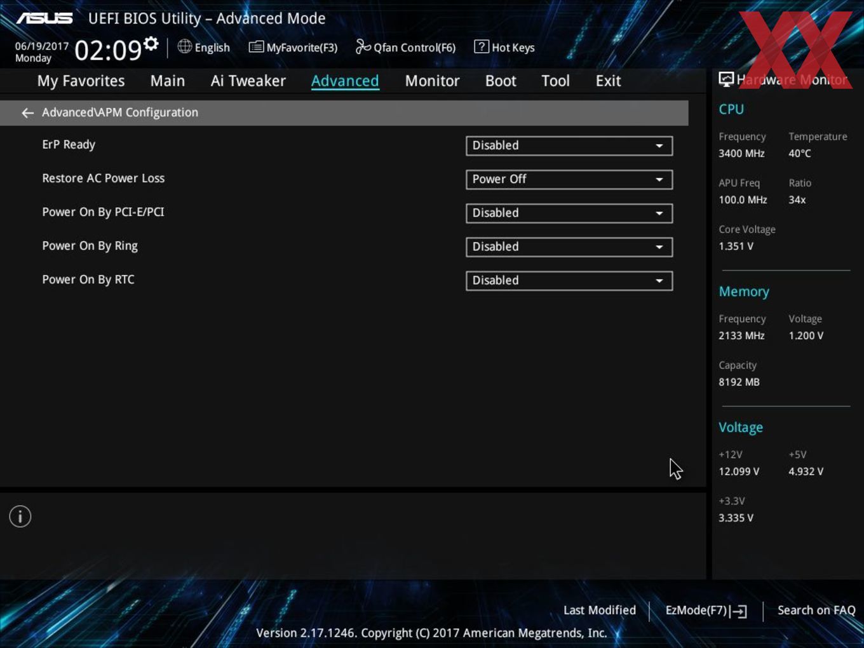Click the Qfan Control fan icon

(363, 46)
